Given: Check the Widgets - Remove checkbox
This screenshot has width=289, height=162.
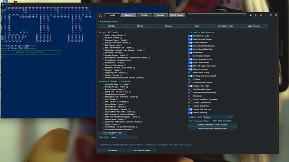Looking at the screenshot, I should coord(104,75).
